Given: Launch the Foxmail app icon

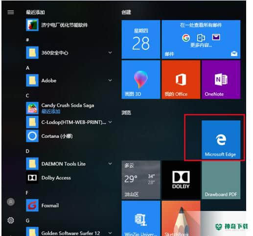Looking at the screenshot, I should 32,206.
